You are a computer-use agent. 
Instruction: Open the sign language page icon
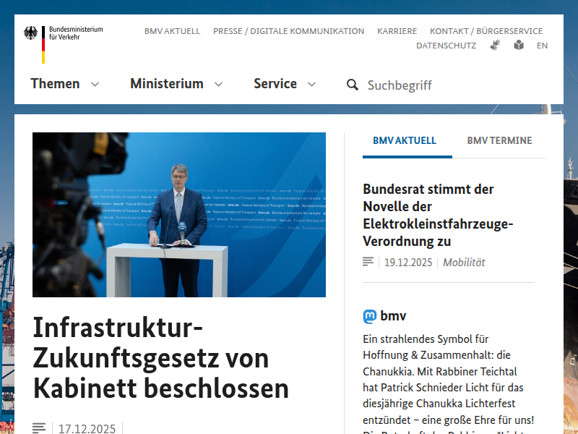[x=495, y=46]
